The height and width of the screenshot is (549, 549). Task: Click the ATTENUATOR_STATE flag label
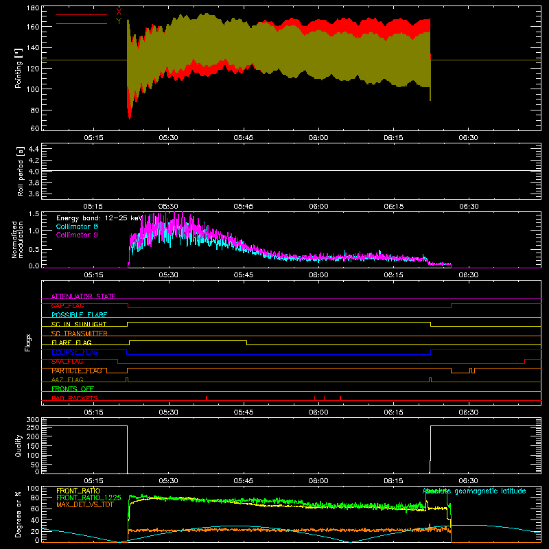83,296
